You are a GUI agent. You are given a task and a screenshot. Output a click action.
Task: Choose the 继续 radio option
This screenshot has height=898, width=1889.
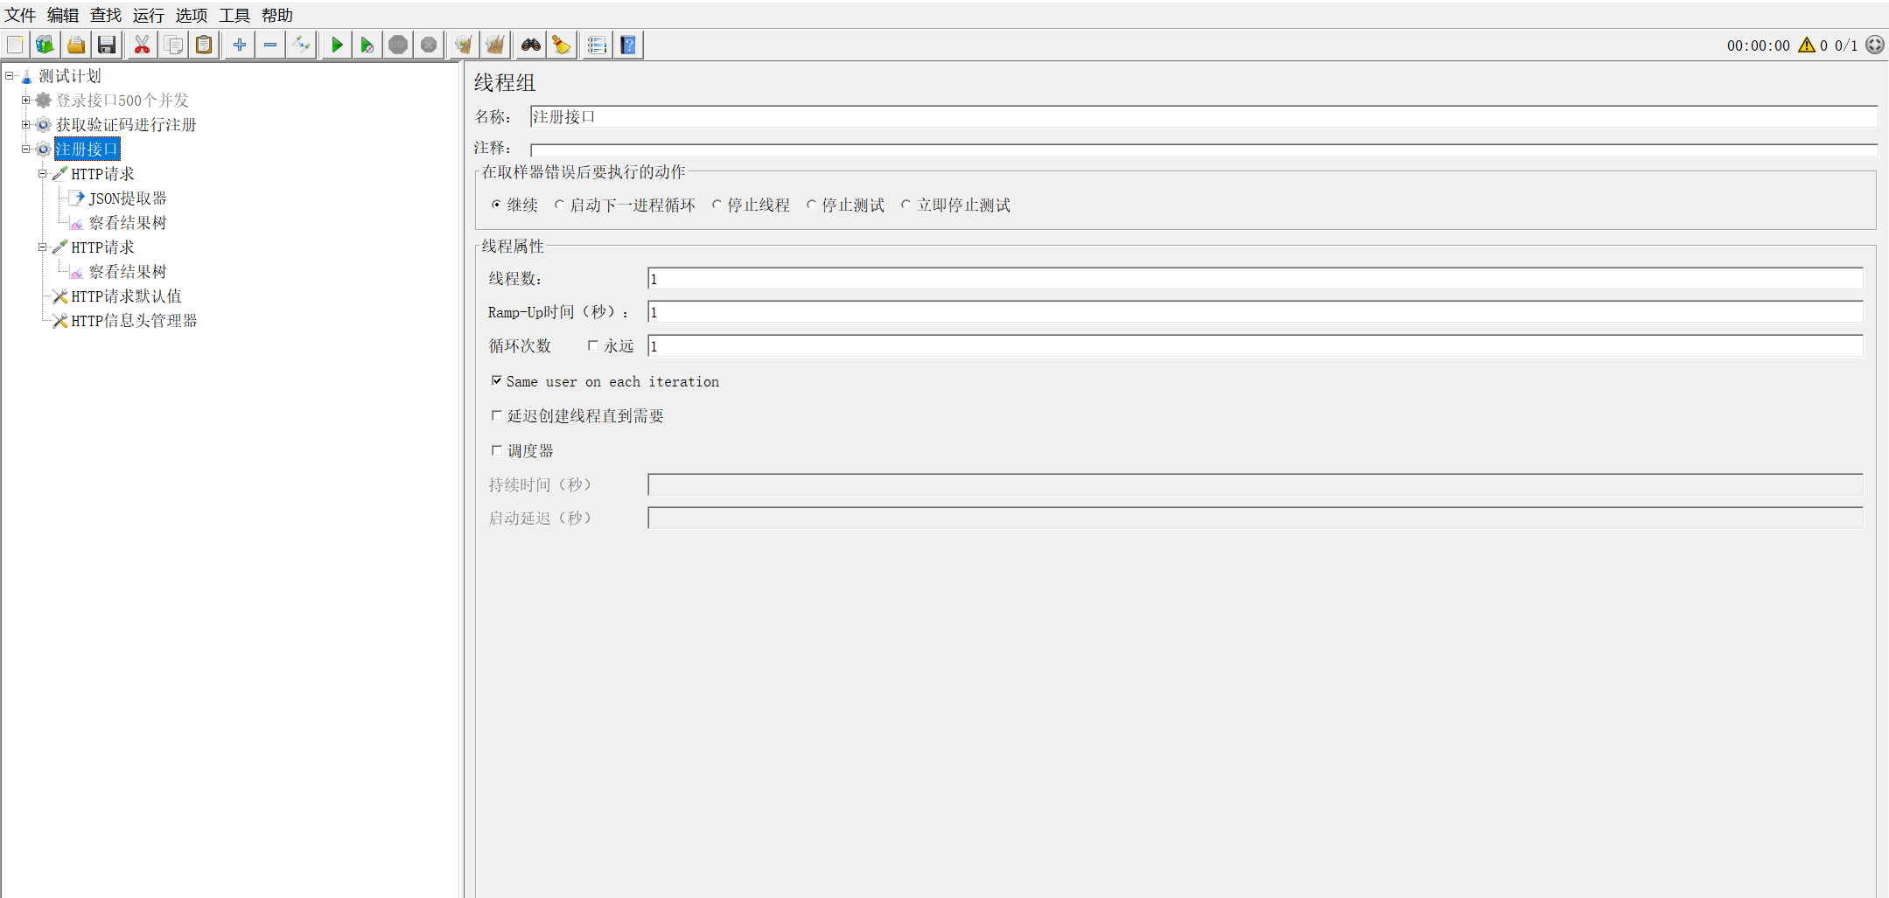496,205
